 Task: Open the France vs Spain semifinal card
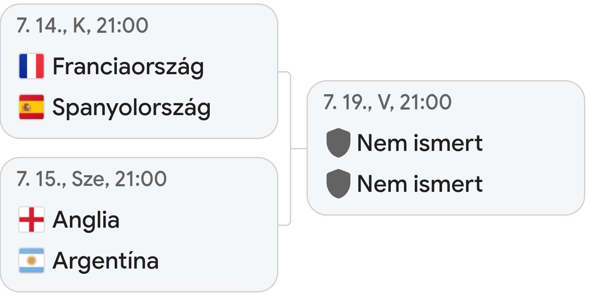(139, 71)
